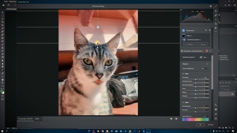Set zoom to 100% in the bottom bar
Screen dimensions: 237x133
click(x=37, y=119)
